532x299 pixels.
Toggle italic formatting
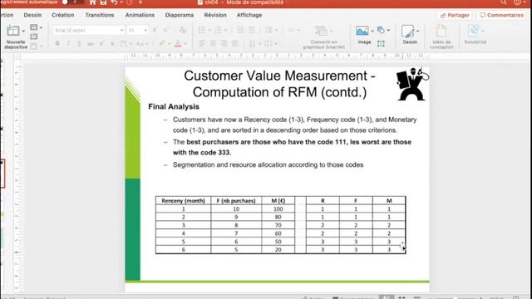[x=68, y=43]
